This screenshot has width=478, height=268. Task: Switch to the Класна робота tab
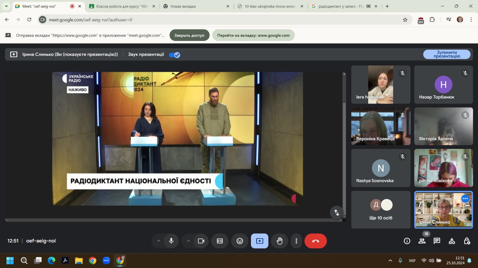pyautogui.click(x=119, y=6)
